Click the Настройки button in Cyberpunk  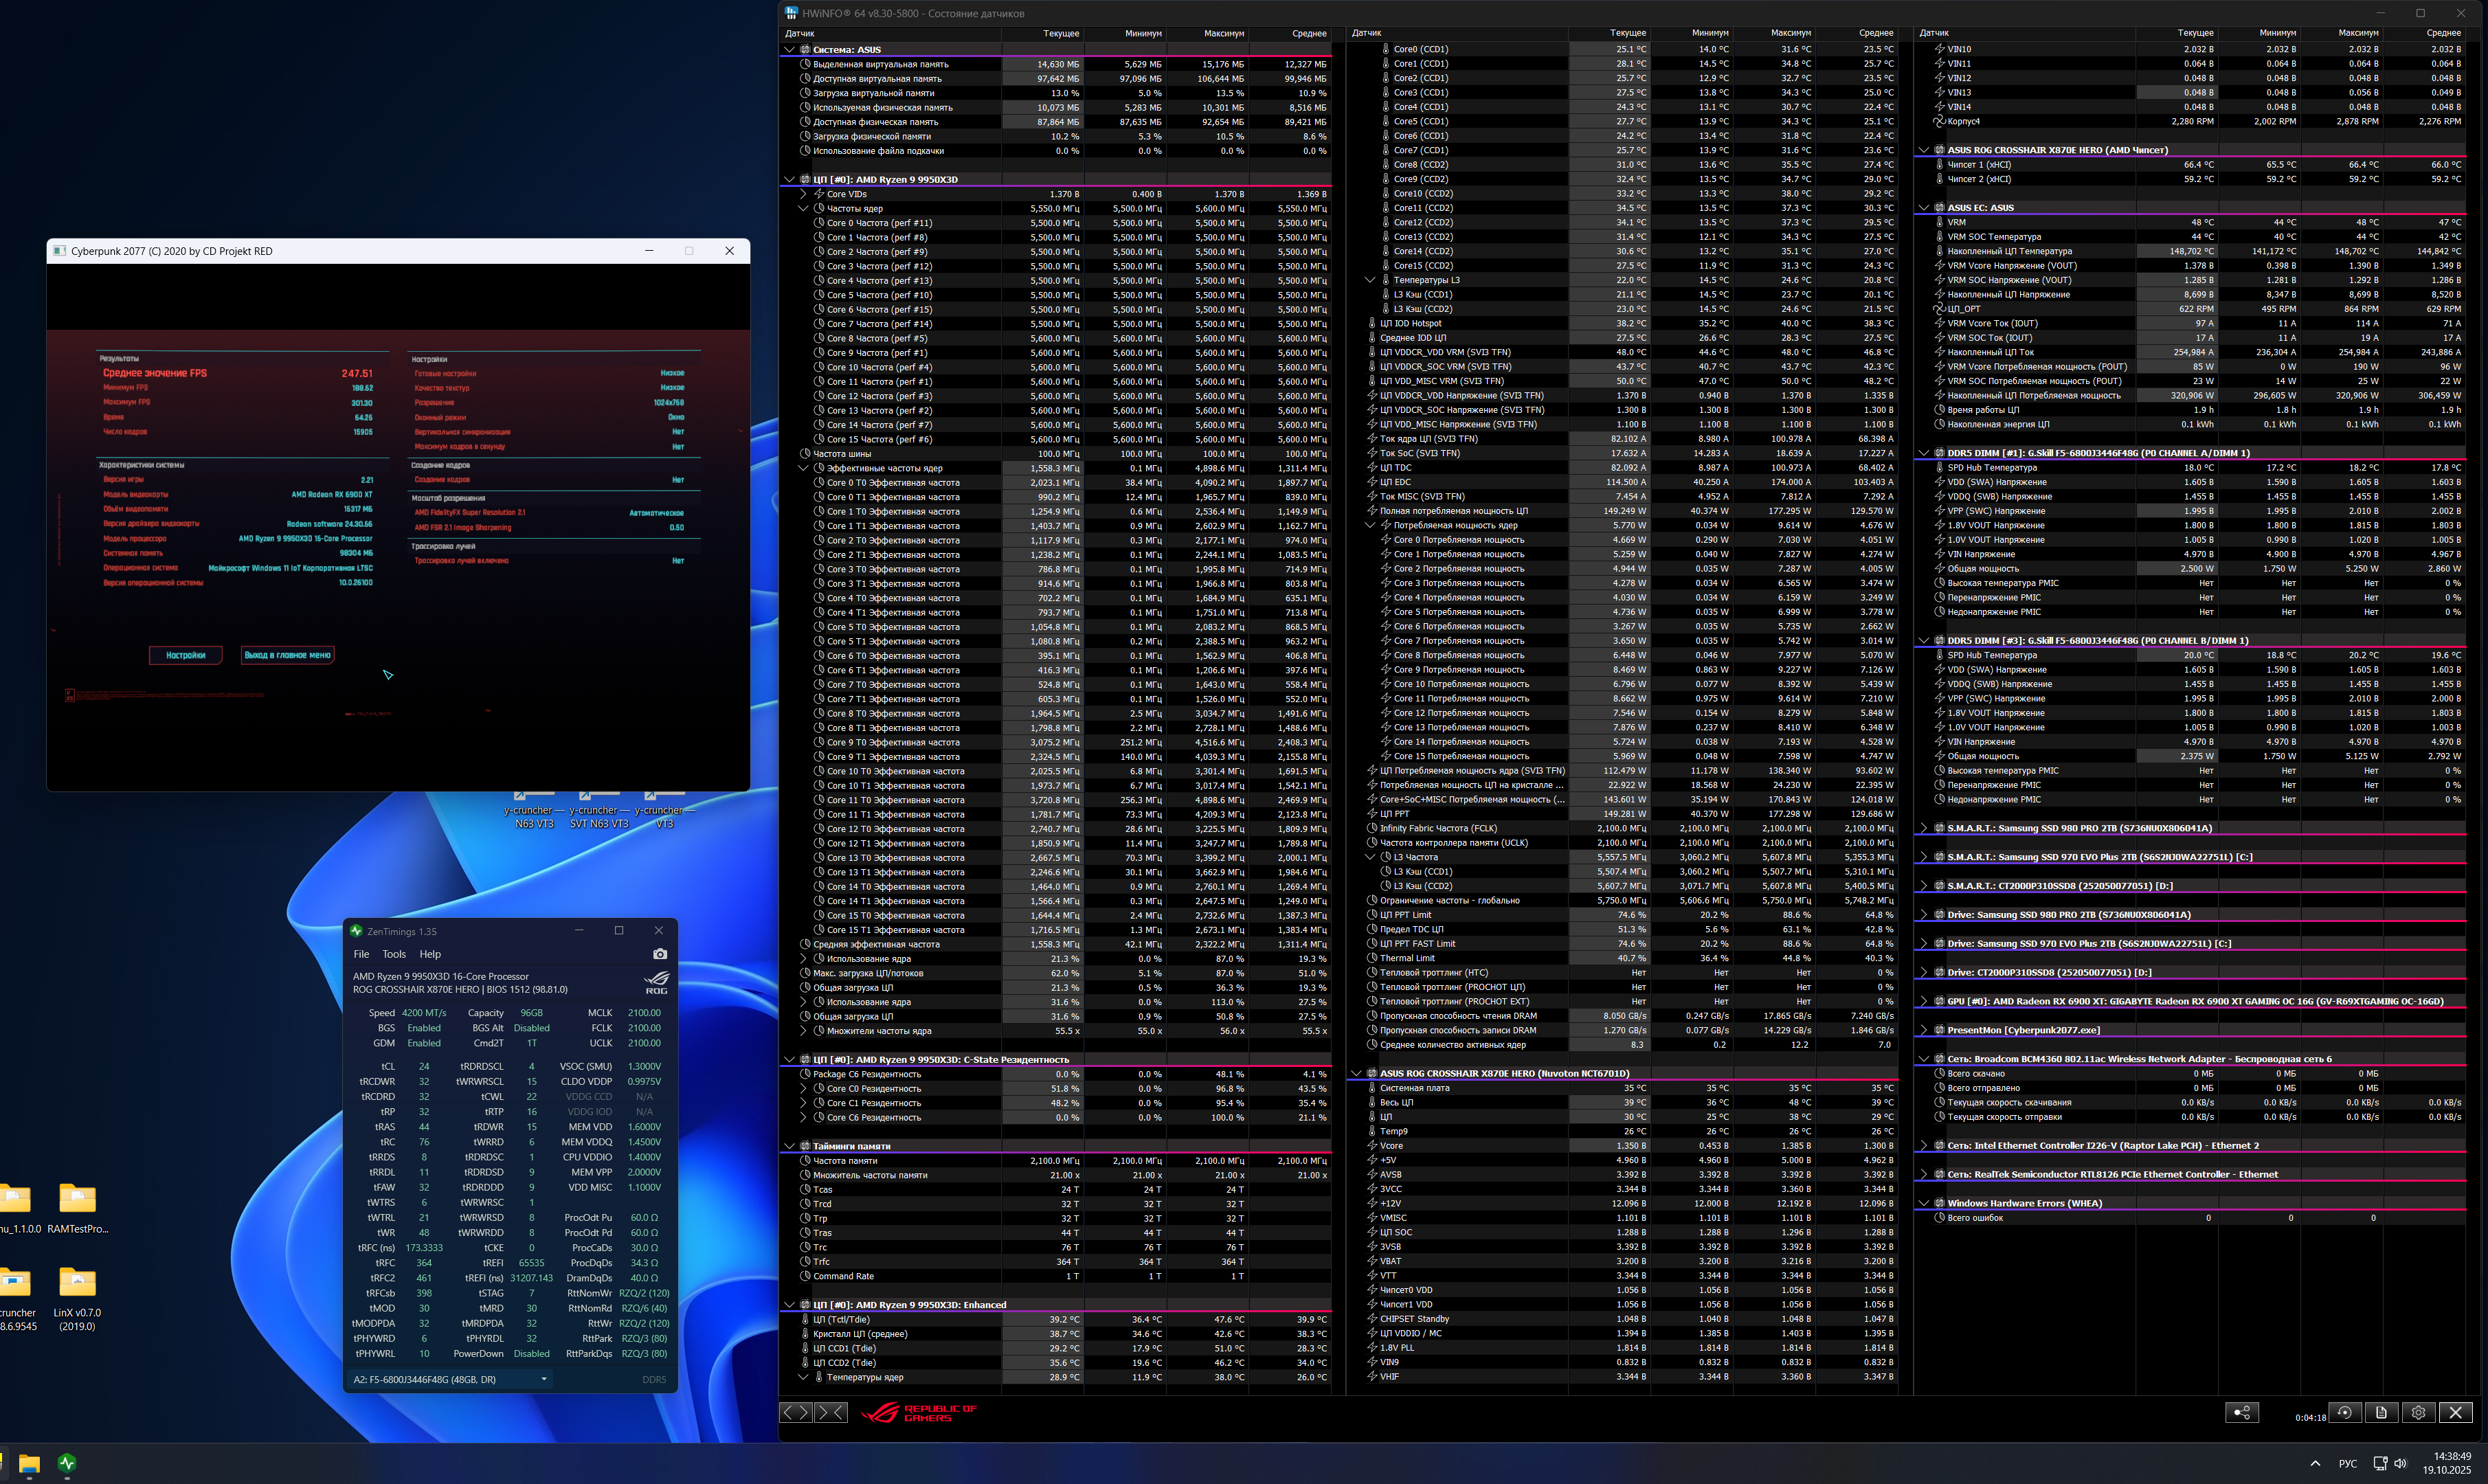pyautogui.click(x=186, y=655)
